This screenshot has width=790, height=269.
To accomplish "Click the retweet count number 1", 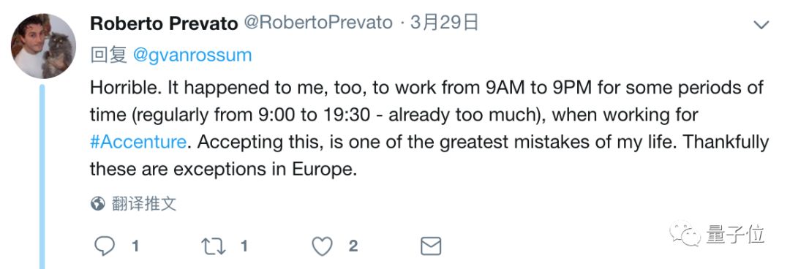I will 244,246.
